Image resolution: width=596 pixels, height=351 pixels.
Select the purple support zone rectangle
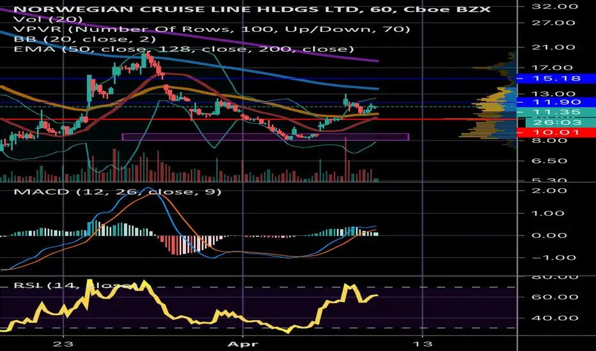click(x=265, y=137)
